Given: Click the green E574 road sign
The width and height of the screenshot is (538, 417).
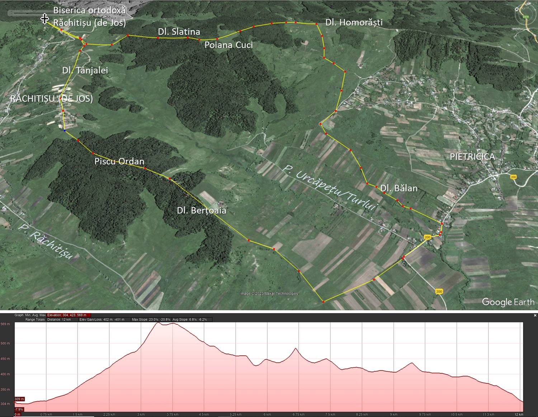Looking at the screenshot, I should tap(526, 16).
